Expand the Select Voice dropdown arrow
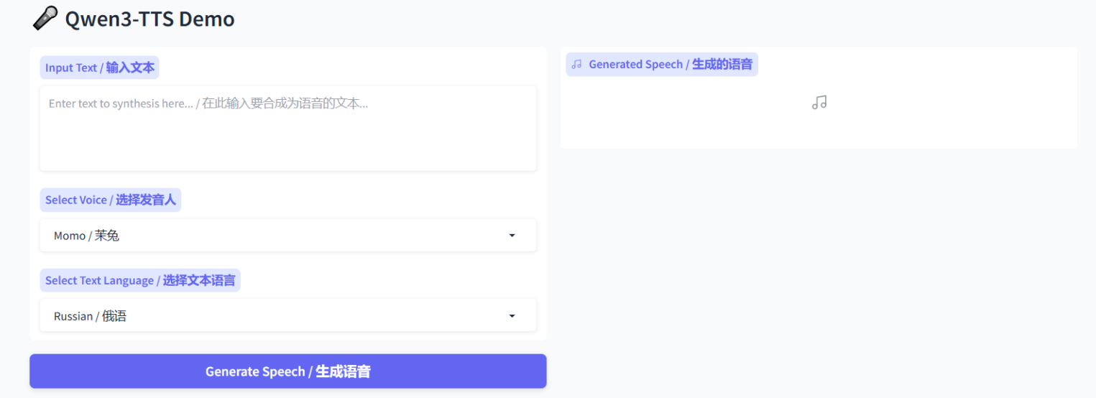 (x=512, y=236)
